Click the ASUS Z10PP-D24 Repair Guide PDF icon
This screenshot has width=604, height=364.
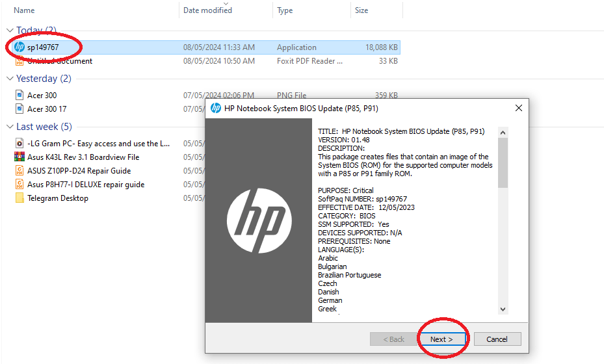click(20, 171)
